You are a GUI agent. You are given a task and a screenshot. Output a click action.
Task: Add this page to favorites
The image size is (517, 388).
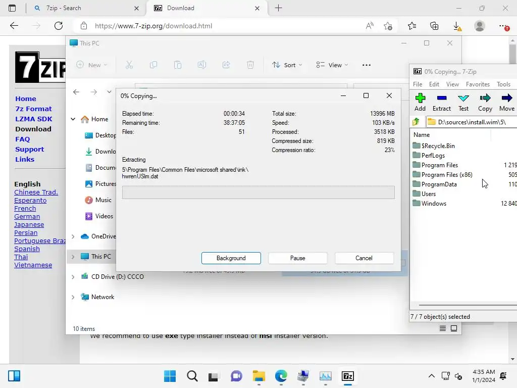click(388, 26)
